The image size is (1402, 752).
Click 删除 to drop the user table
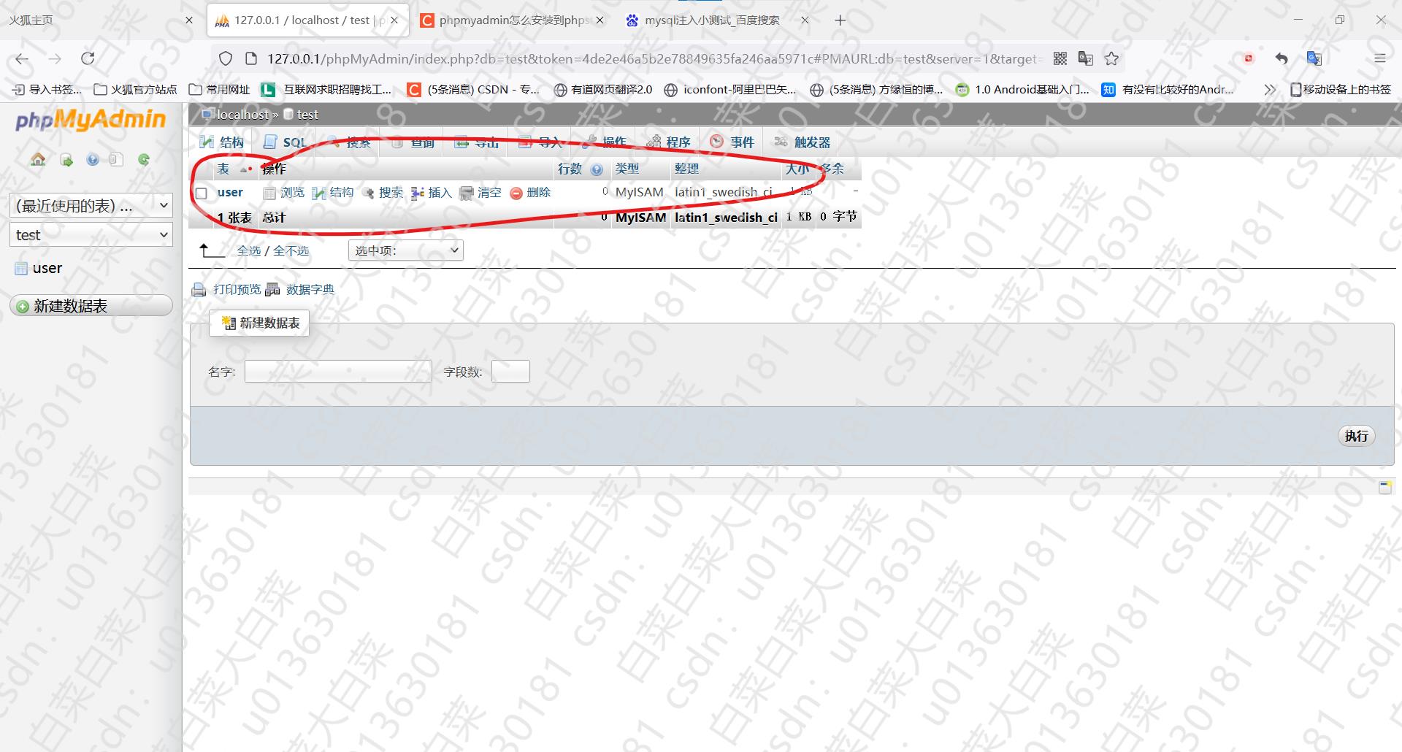coord(530,193)
